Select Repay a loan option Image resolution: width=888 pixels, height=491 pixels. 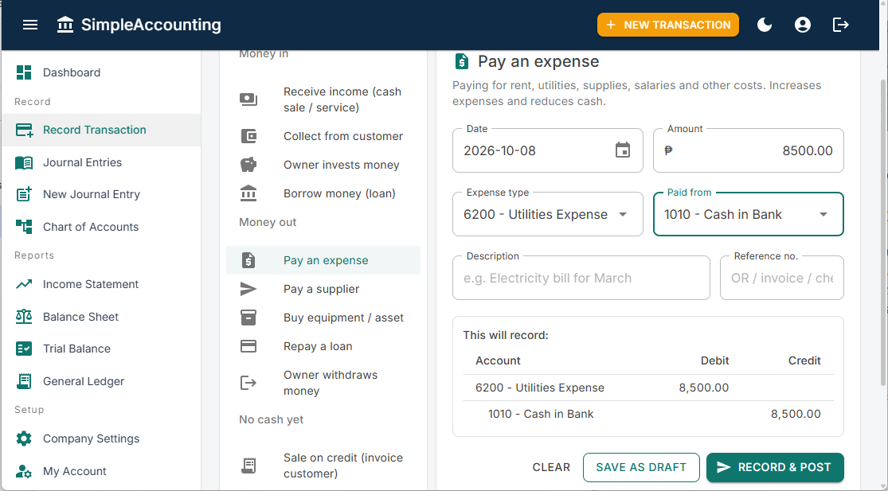[323, 346]
